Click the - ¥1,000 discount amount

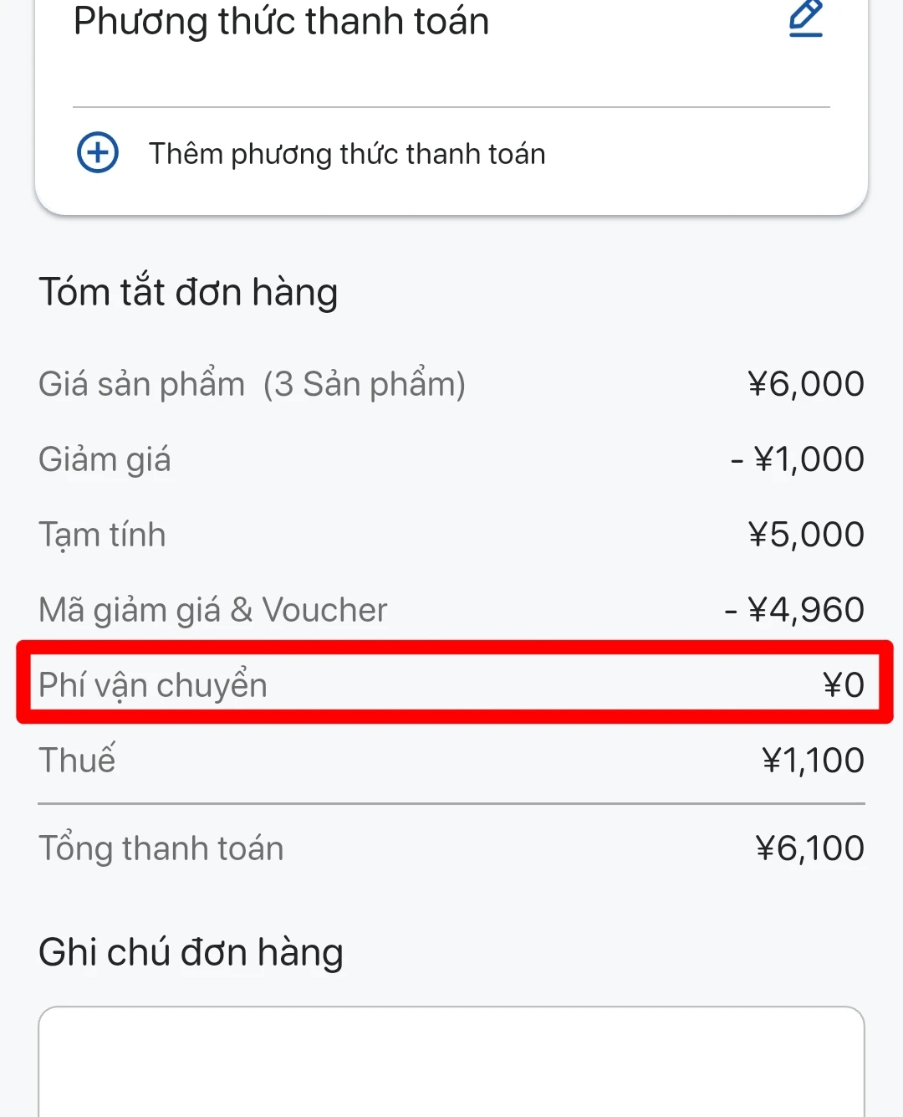coord(797,459)
